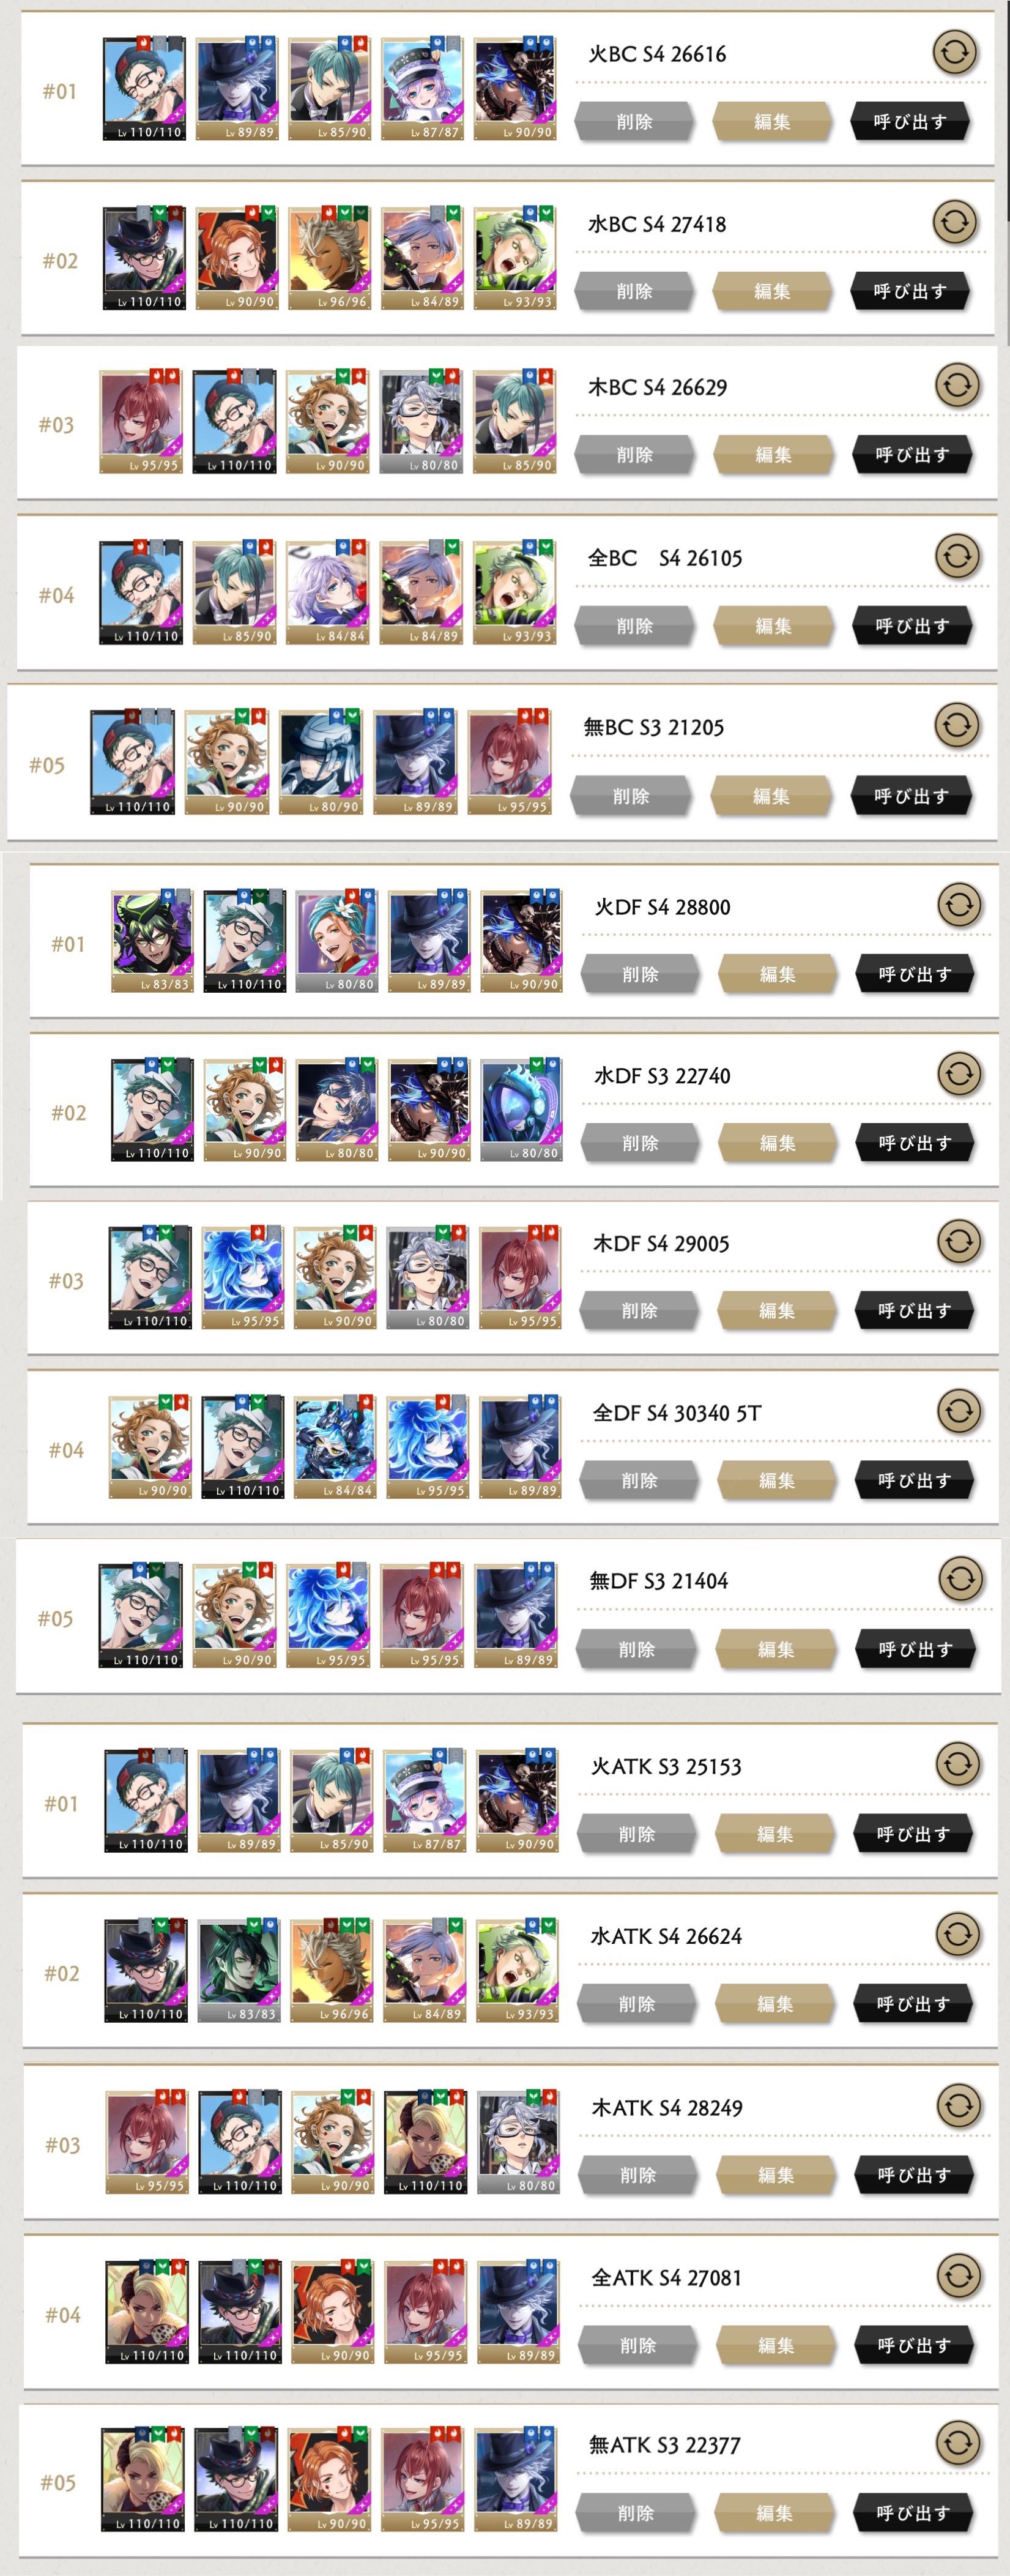The width and height of the screenshot is (1010, 2576).
Task: Click the refresh icon for 水ATK S4 26624
Action: click(x=957, y=1934)
